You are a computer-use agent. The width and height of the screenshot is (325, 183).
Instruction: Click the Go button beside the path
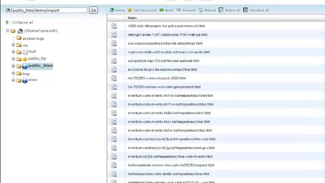(93, 10)
